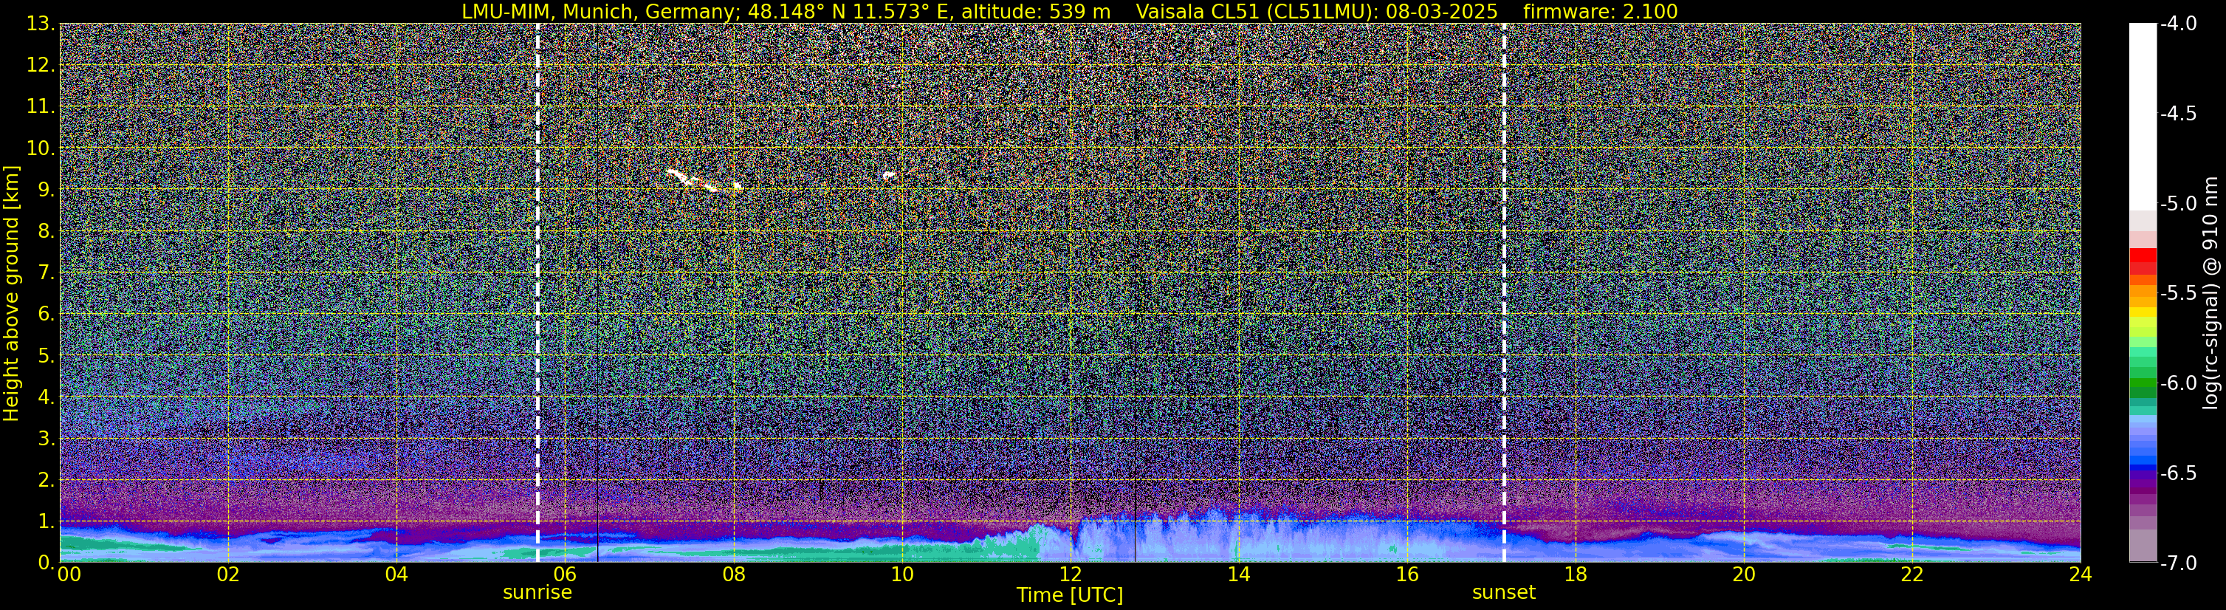The image size is (2226, 610).
Task: Click the 'log(rc-signal) @ 910 nm' colorbar label
Action: click(x=2211, y=293)
